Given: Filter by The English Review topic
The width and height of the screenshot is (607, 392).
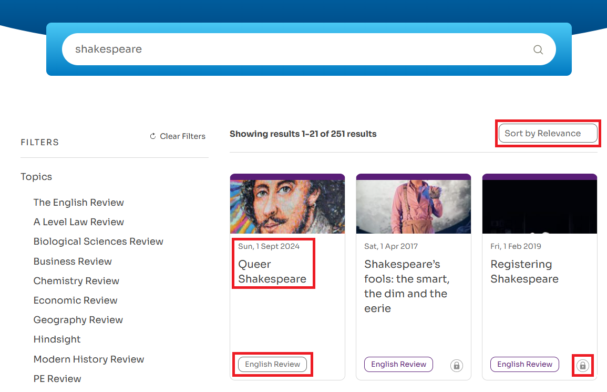Looking at the screenshot, I should pos(79,203).
